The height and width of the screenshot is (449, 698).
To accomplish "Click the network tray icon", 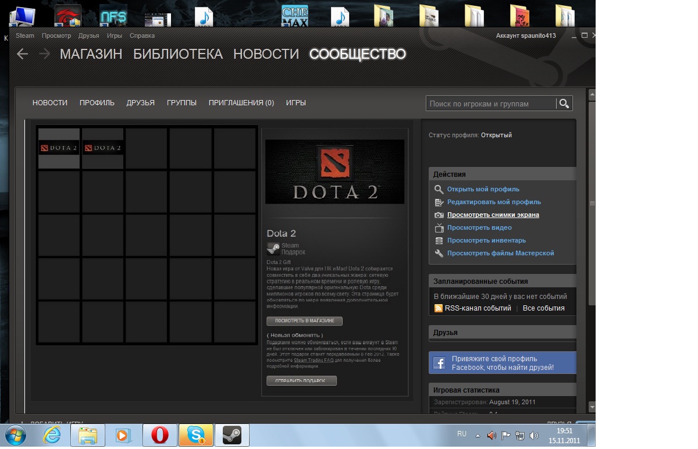I will pos(520,435).
